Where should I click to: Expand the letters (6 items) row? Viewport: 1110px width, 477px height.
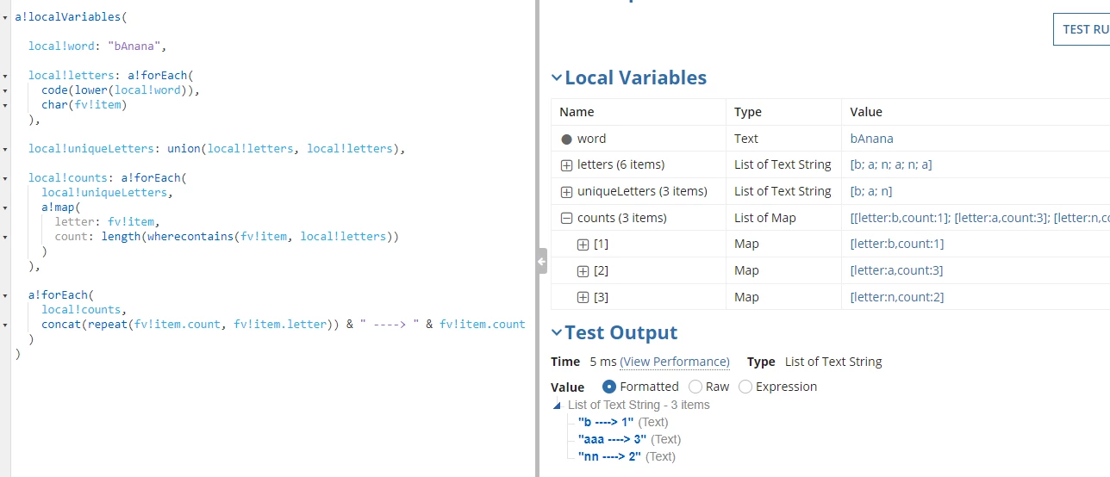[567, 164]
